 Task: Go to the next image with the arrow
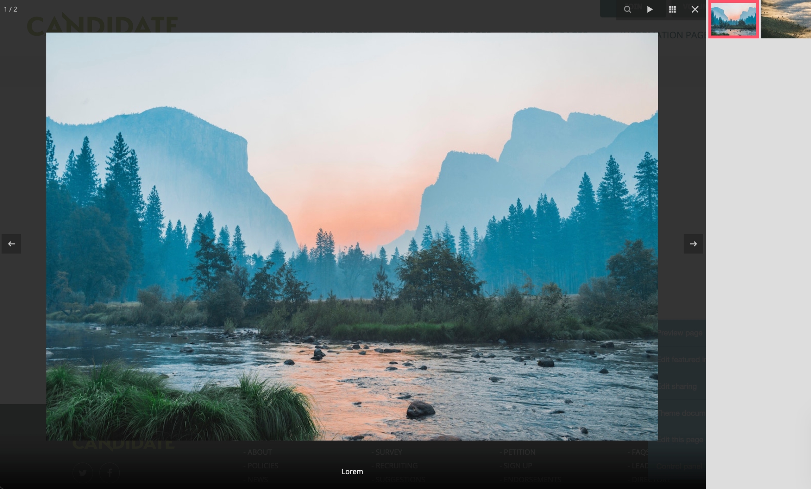(x=693, y=243)
